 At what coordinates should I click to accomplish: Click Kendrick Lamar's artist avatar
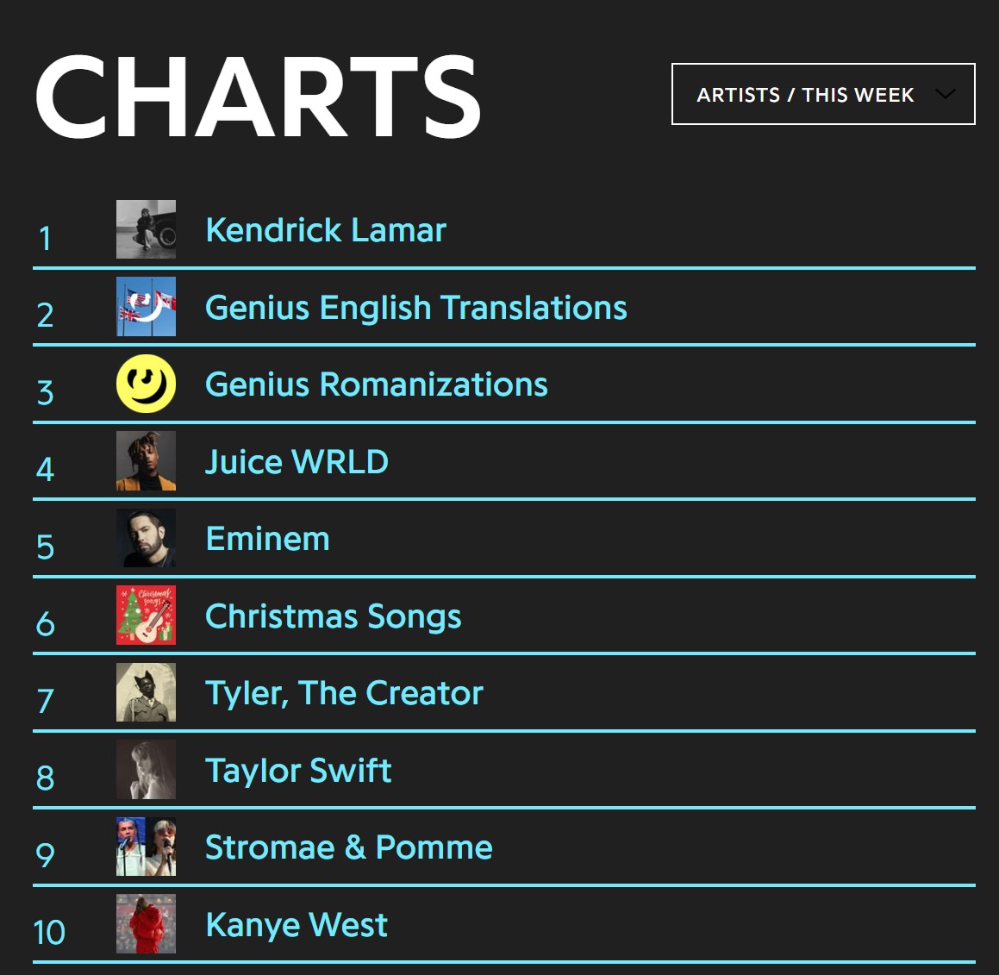click(146, 229)
